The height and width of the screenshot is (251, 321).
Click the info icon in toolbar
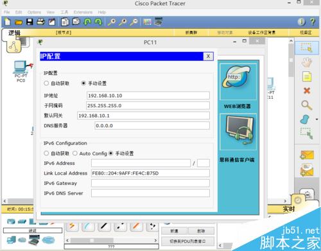click(x=302, y=22)
